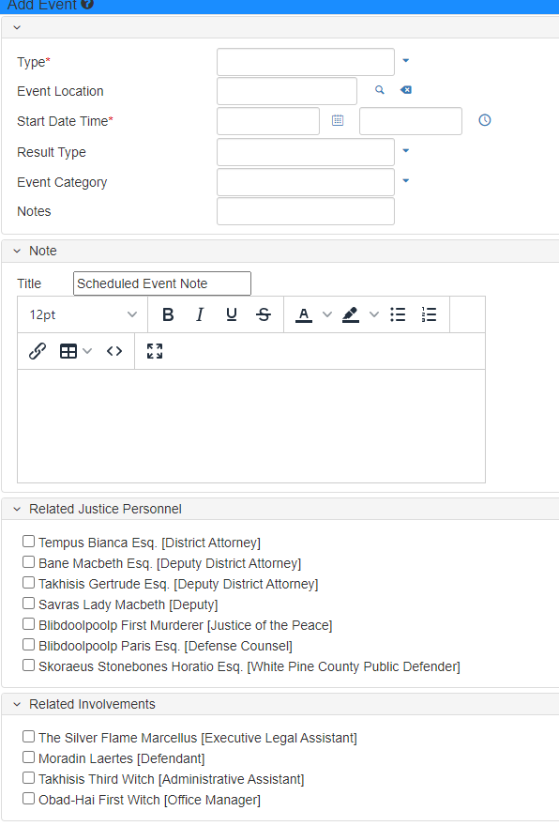559x826 pixels.
Task: Open source code view
Action: point(114,351)
